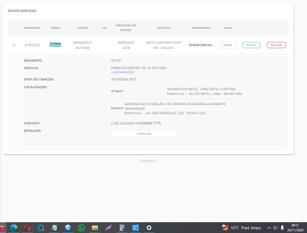Open the clock showing 00:21
Viewport: 307px width, 233px height.
[x=295, y=228]
